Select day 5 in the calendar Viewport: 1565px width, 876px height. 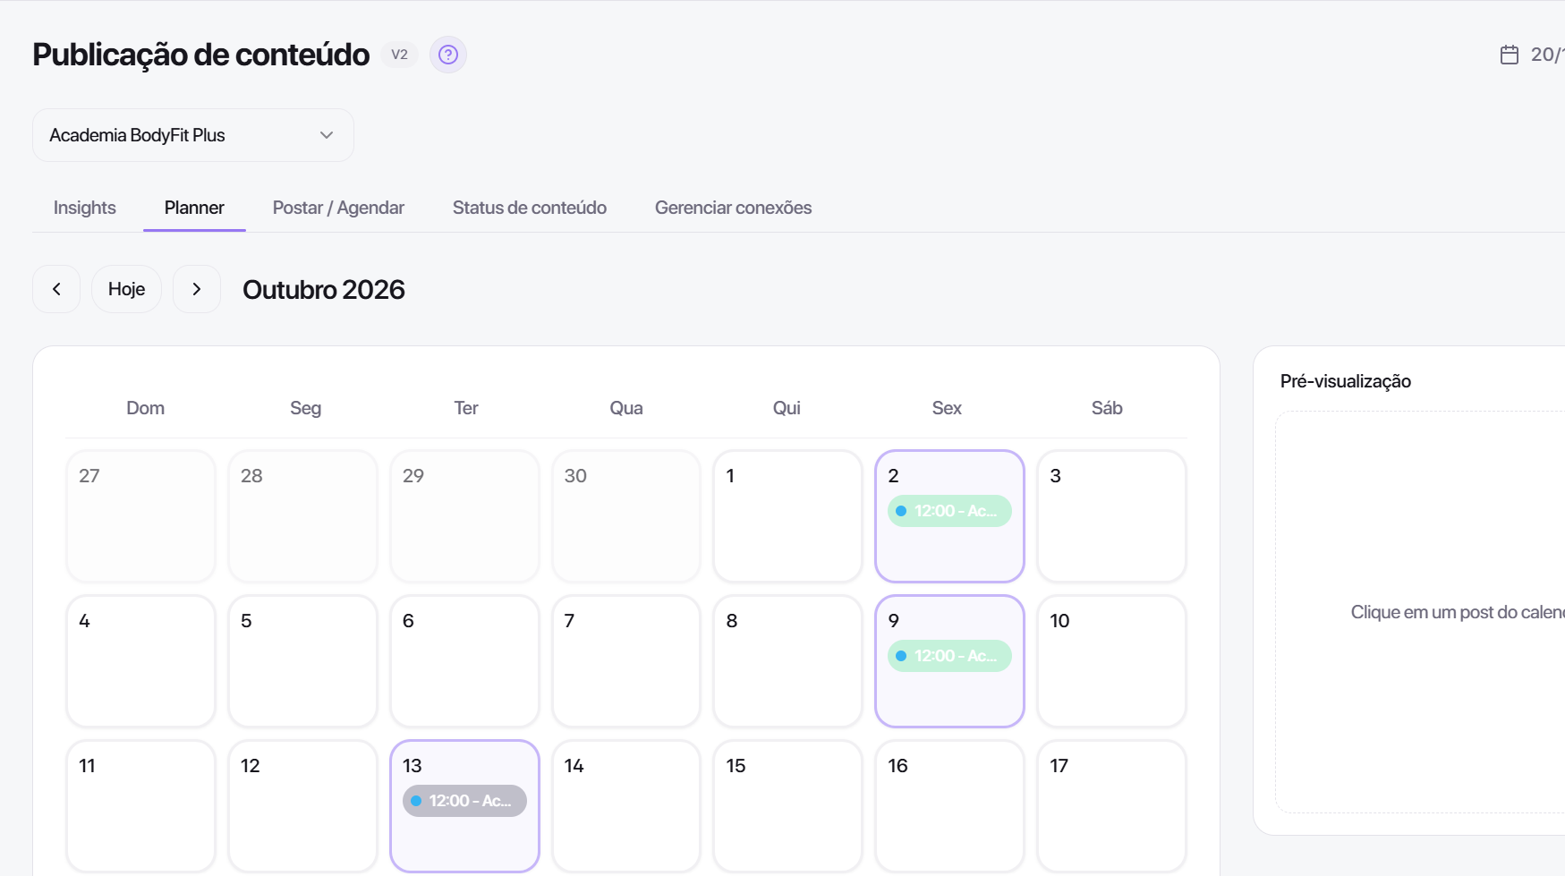click(302, 661)
